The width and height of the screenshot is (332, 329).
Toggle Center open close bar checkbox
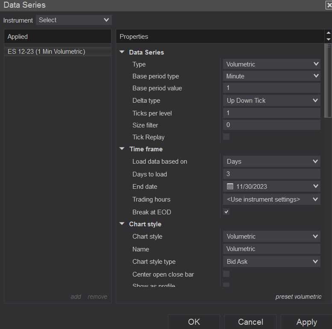pos(226,274)
